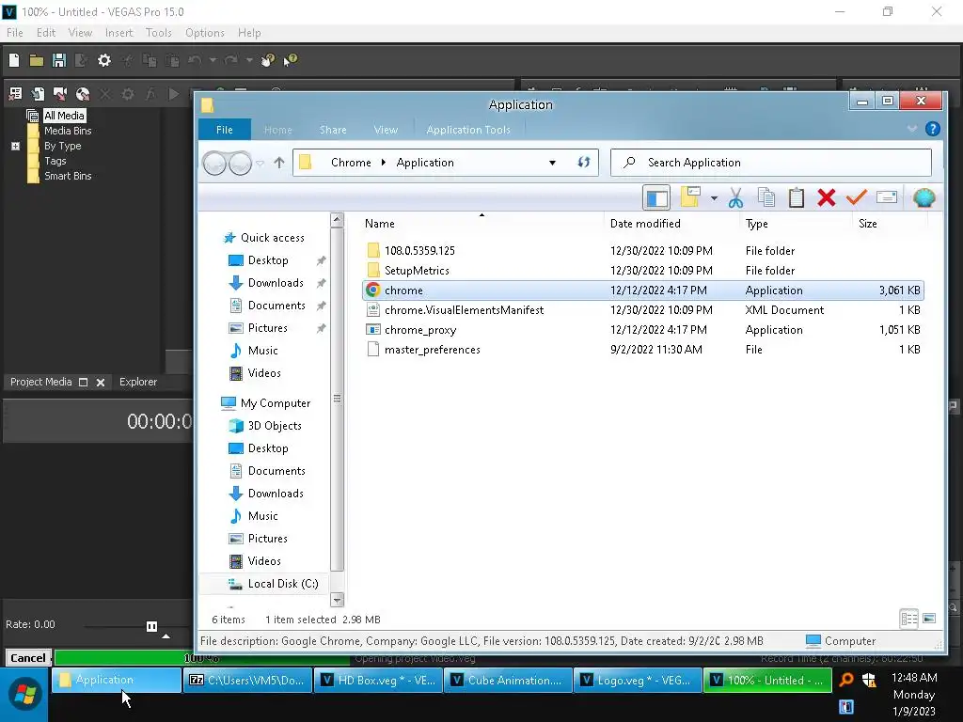
Task: Open the View ribbon tab in Explorer
Action: pyautogui.click(x=386, y=130)
